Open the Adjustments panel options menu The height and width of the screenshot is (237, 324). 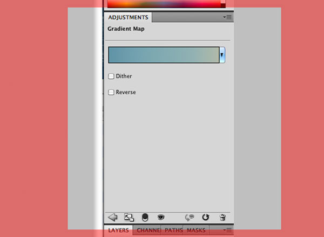227,17
